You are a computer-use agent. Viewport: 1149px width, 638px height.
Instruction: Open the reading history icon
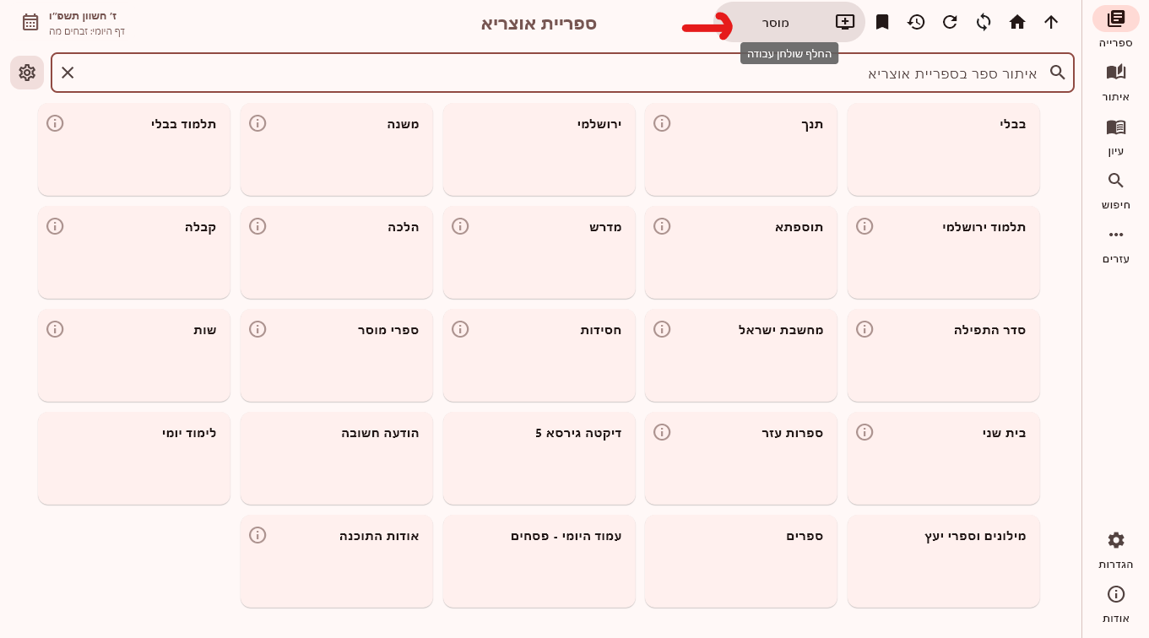(916, 22)
